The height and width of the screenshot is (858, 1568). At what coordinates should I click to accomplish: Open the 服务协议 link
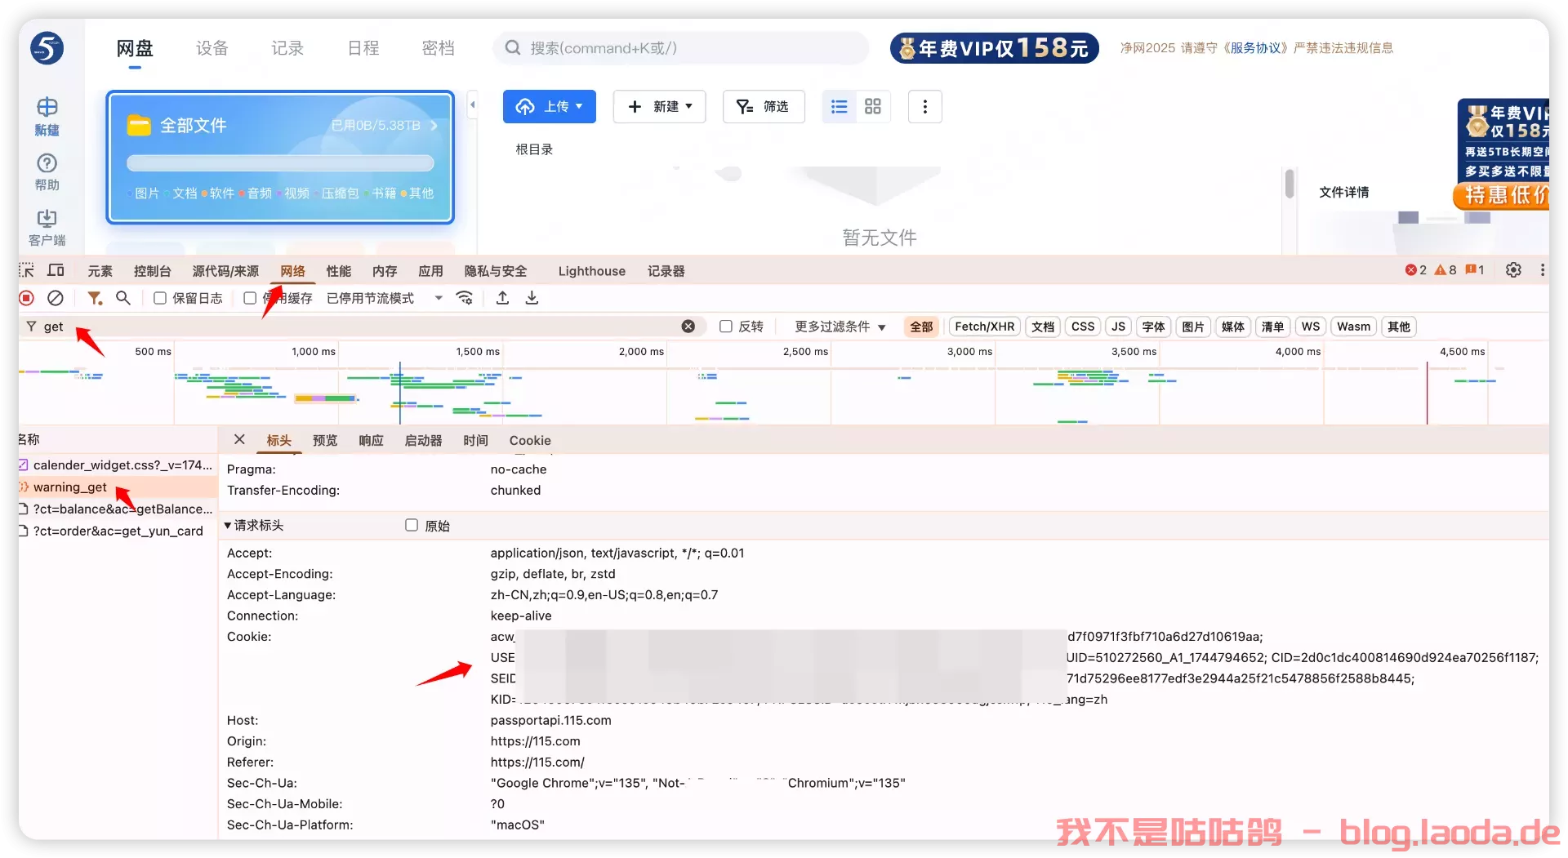pyautogui.click(x=1257, y=48)
